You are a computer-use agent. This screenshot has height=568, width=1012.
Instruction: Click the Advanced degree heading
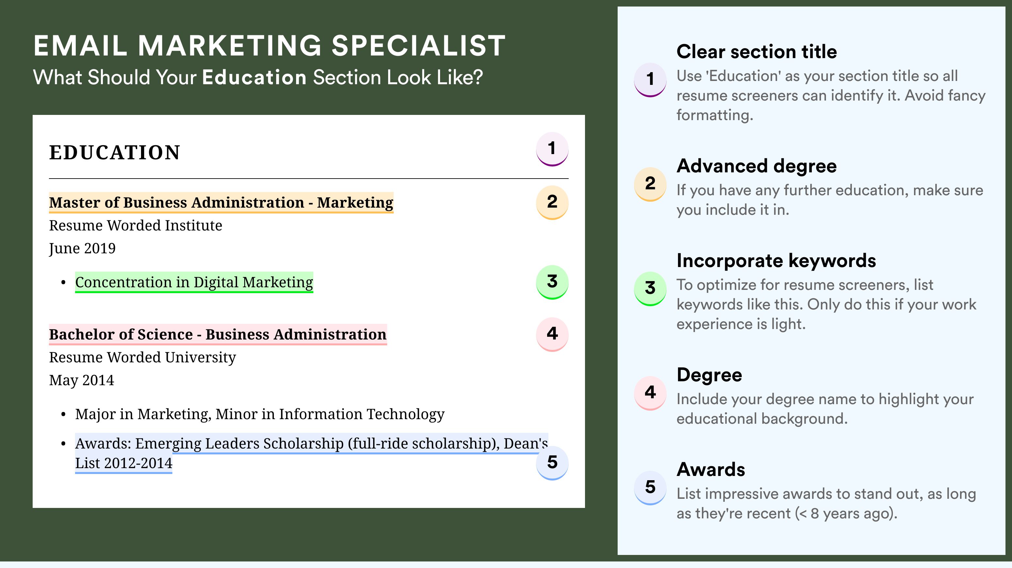click(x=757, y=166)
